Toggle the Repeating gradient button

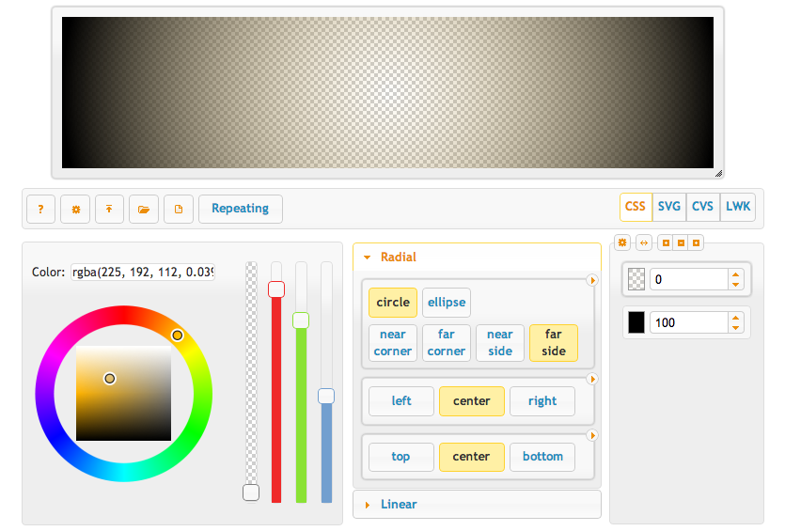click(241, 210)
